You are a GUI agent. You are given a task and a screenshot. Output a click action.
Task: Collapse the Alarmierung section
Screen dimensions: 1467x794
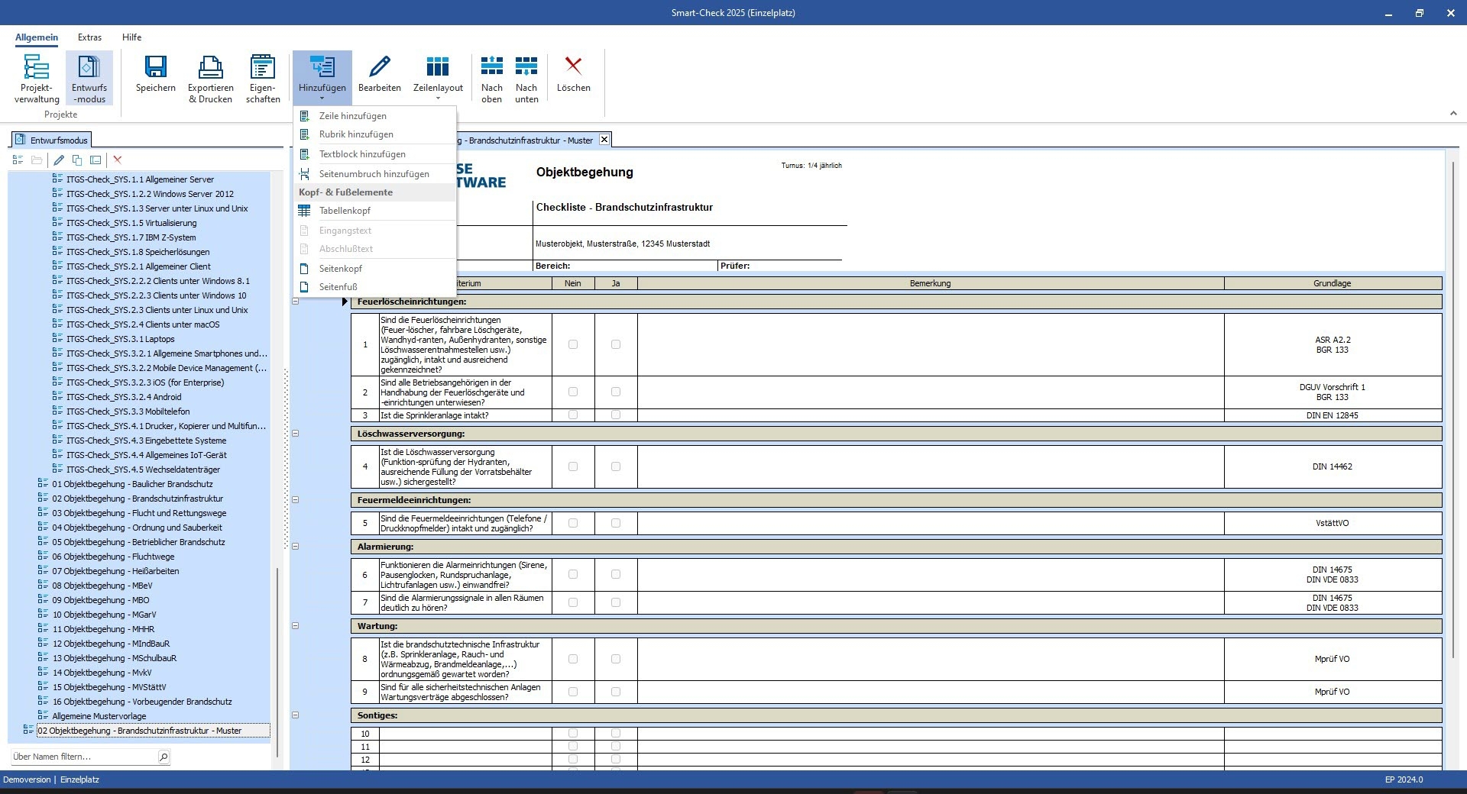[x=296, y=547]
